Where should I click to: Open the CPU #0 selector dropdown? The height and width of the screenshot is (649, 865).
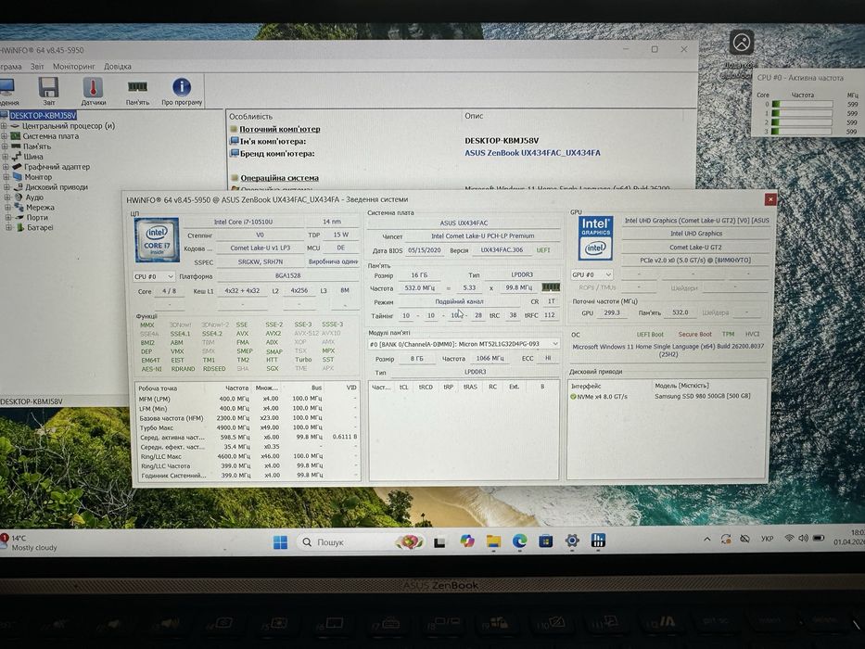154,276
